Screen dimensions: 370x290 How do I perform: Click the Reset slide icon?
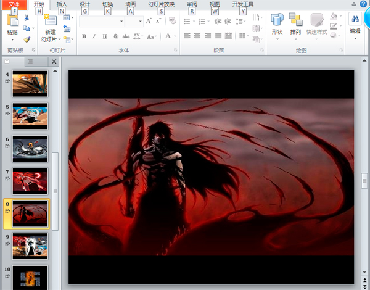tap(67, 28)
